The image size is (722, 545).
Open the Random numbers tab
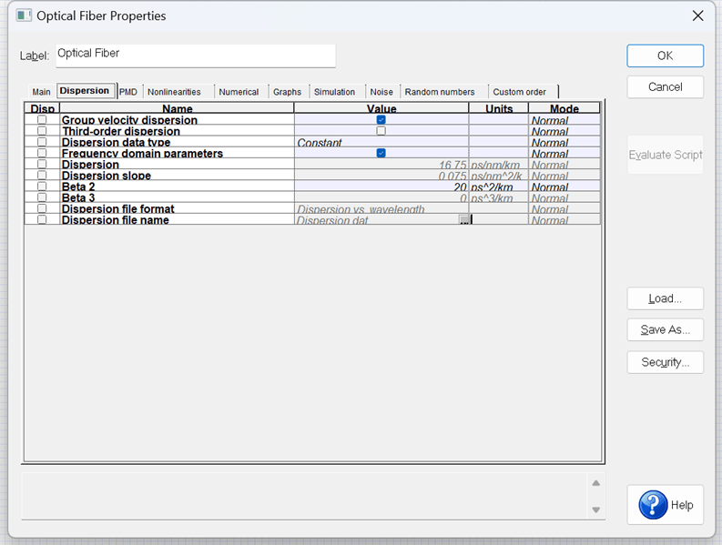(440, 92)
